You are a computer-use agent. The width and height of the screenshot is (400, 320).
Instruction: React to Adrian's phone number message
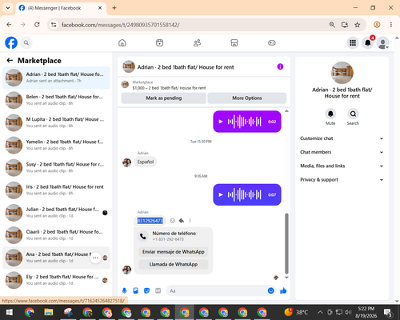173,221
